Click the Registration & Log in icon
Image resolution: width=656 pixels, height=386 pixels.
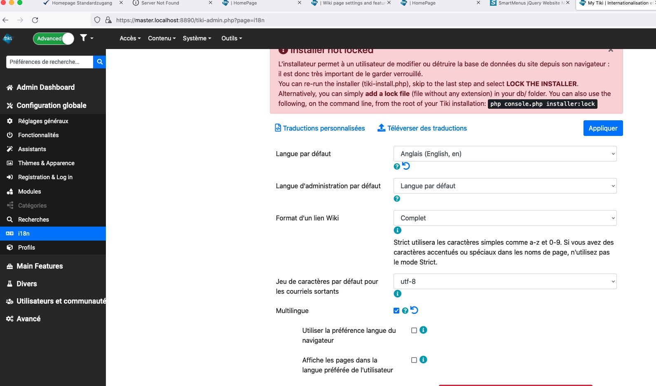pyautogui.click(x=10, y=177)
